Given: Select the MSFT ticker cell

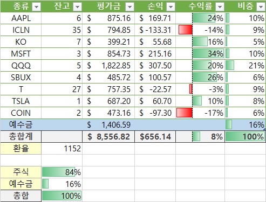Looking at the screenshot, I should click(21, 54).
